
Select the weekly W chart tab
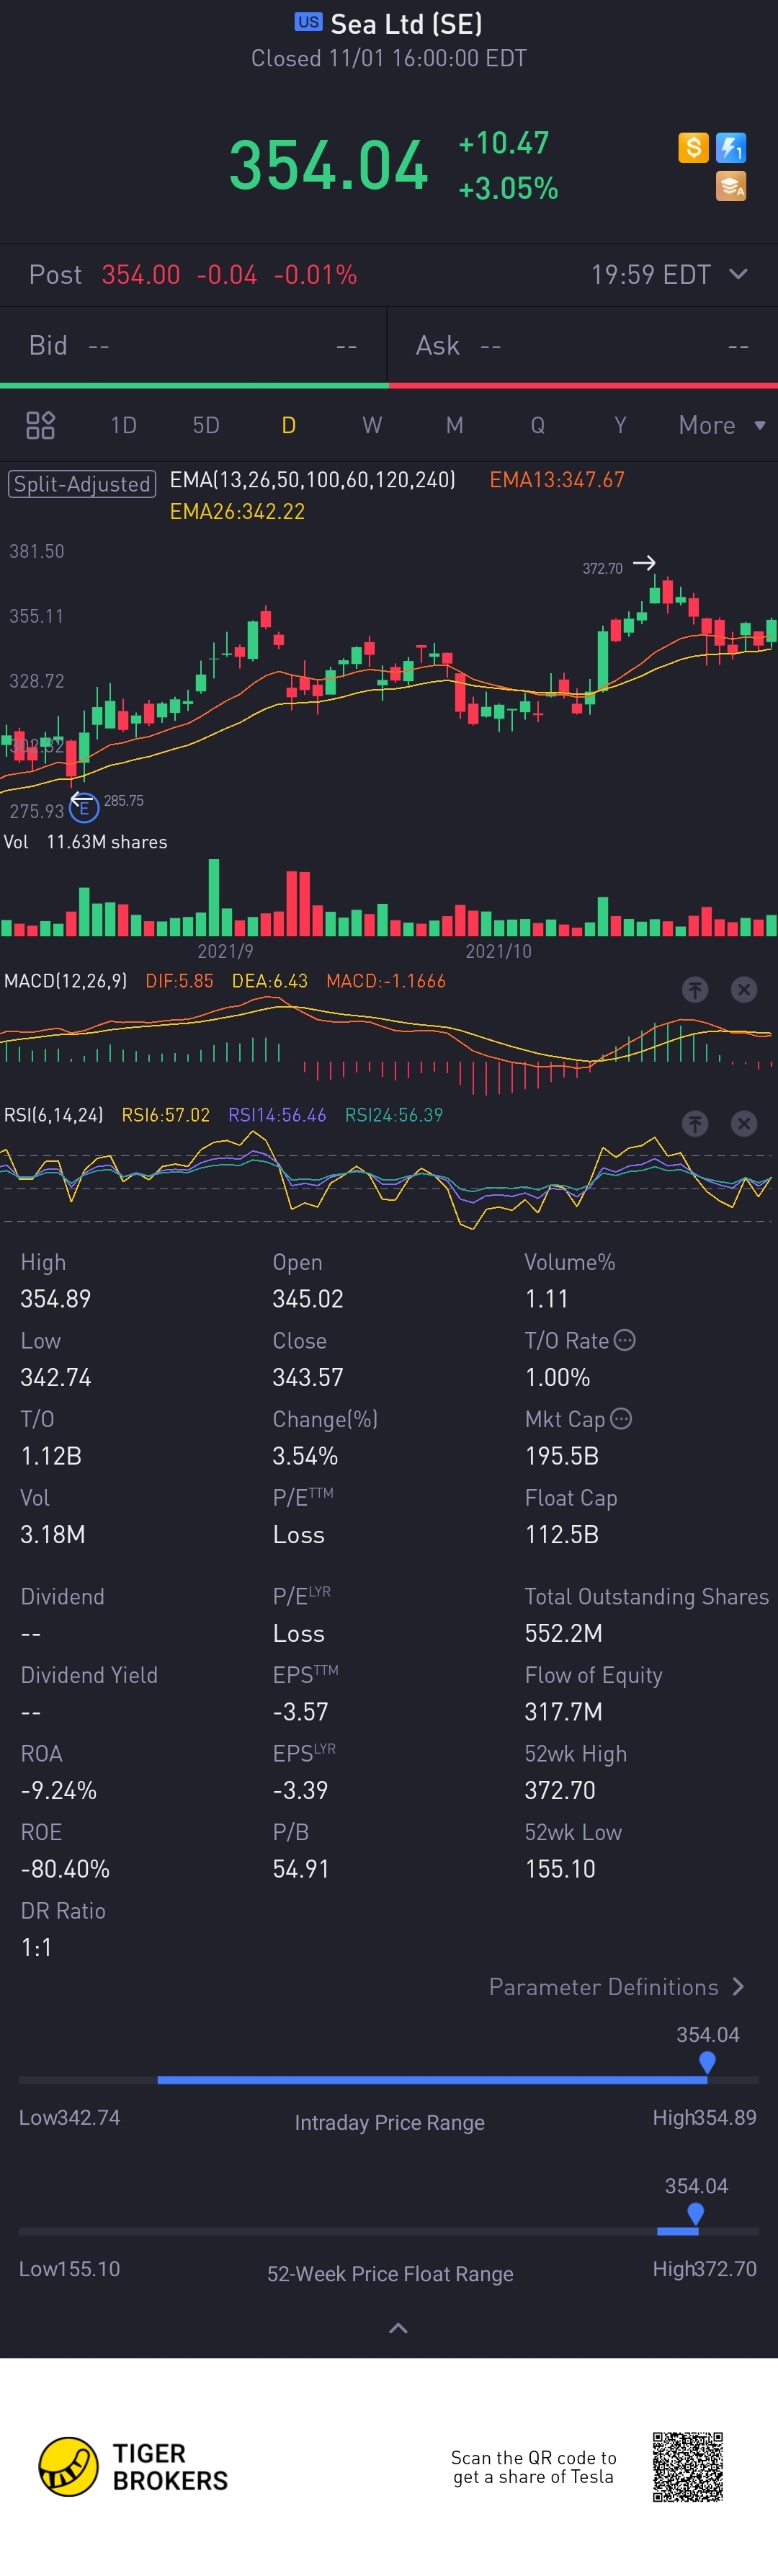372,425
